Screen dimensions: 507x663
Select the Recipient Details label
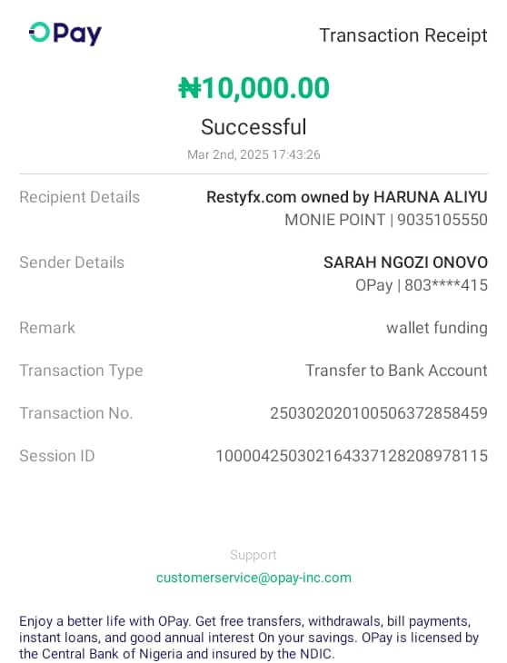point(79,197)
